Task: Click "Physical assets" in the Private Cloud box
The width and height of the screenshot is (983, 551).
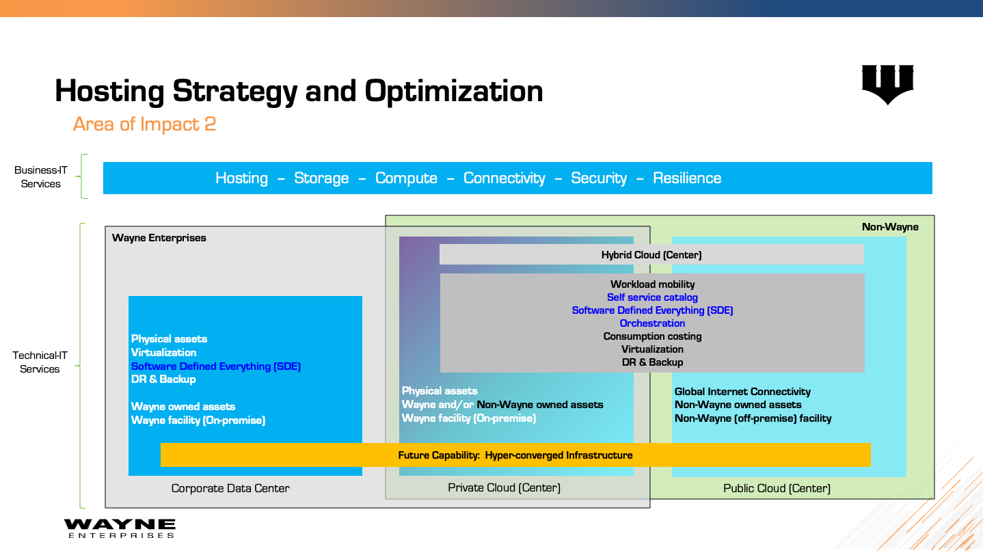Action: click(440, 391)
